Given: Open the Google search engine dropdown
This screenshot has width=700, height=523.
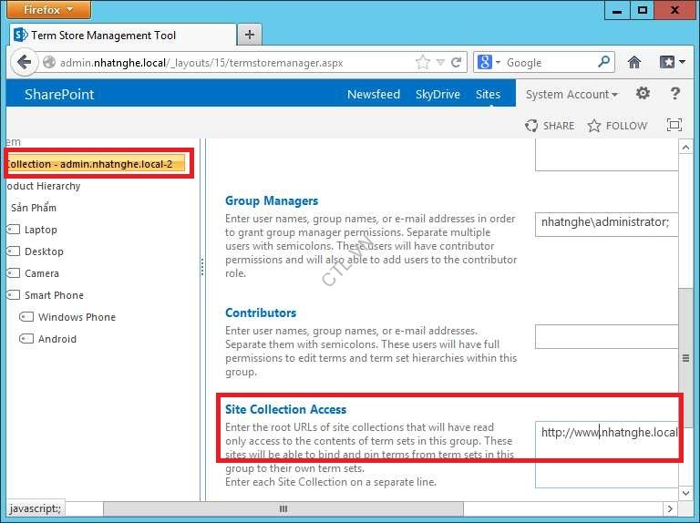Looking at the screenshot, I should (x=489, y=62).
